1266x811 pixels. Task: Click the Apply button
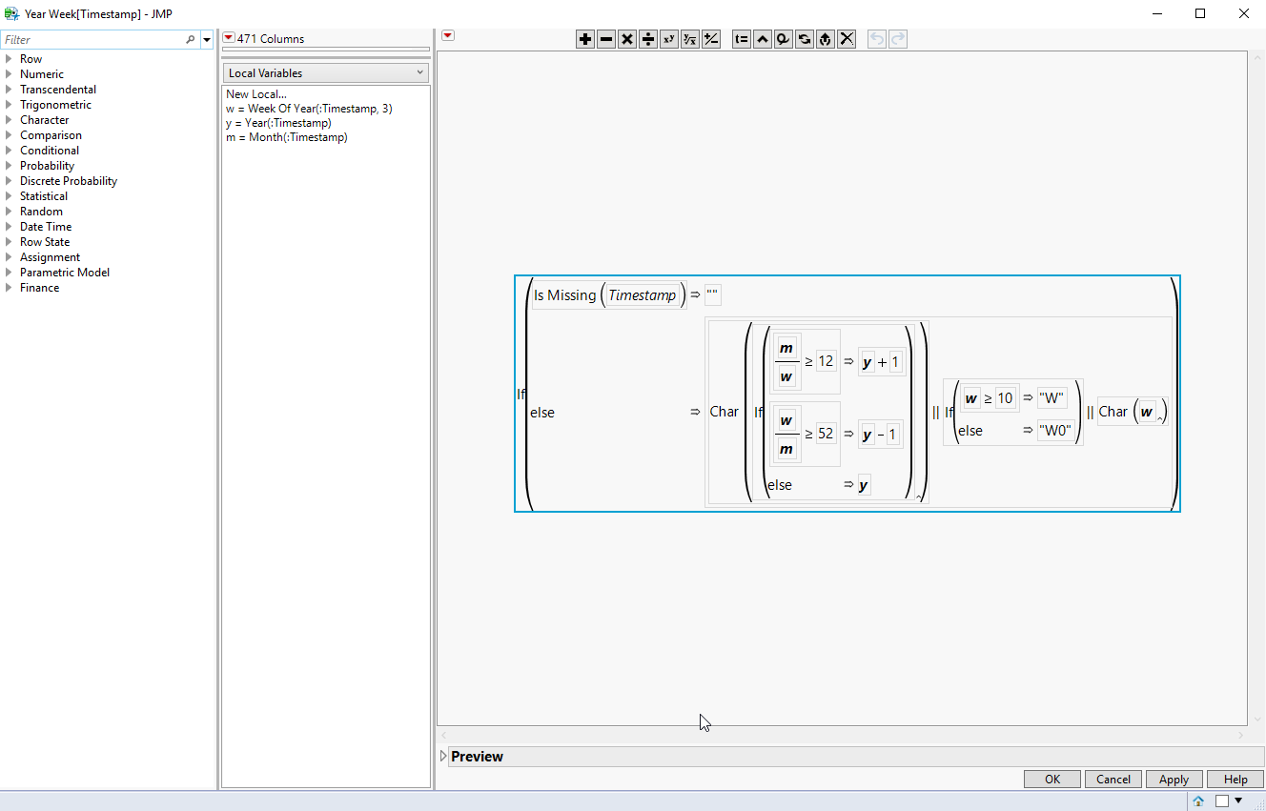click(x=1174, y=779)
